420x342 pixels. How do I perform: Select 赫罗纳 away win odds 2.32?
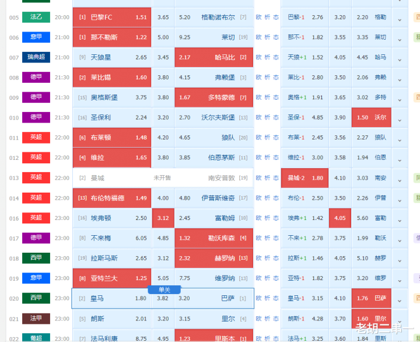[213, 258]
